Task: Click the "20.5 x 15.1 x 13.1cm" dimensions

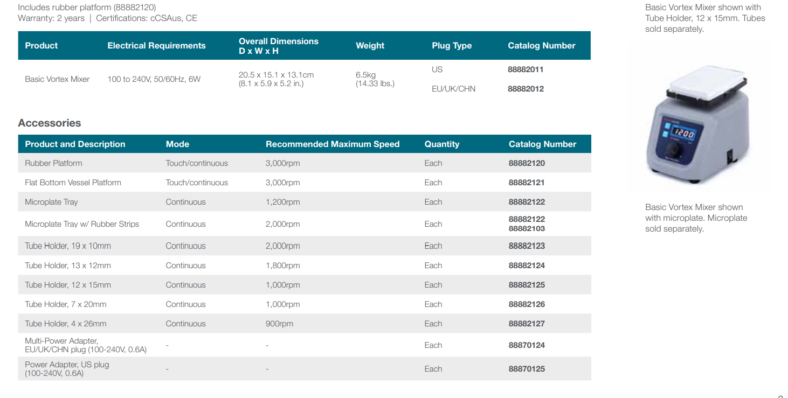Action: pos(276,75)
